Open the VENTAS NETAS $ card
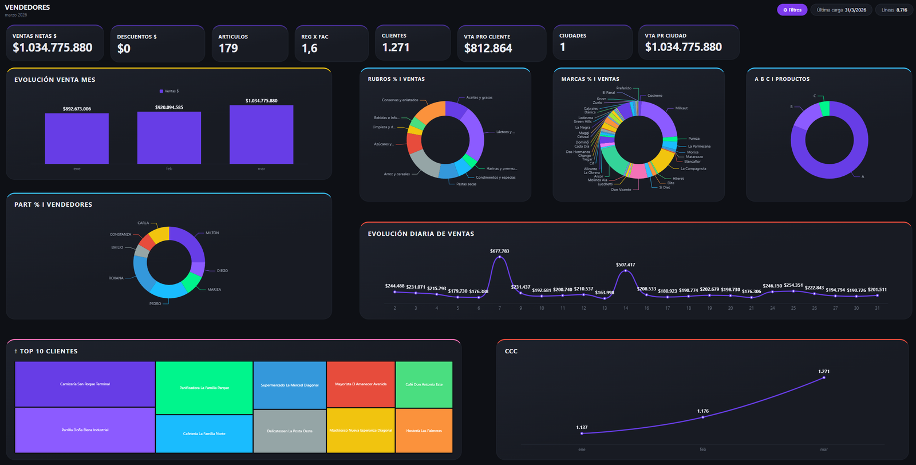The image size is (916, 465). [x=55, y=43]
